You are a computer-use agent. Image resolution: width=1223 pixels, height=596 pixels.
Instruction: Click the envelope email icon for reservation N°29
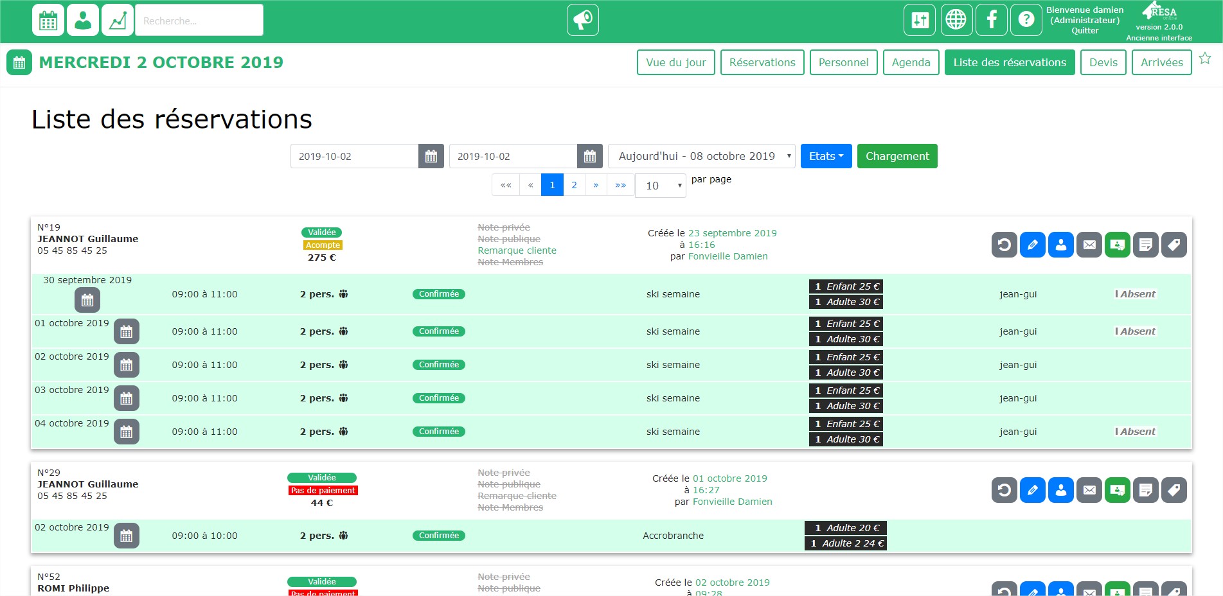[1089, 490]
